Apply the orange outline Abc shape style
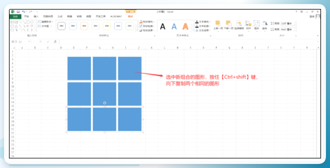Image resolution: width=330 pixels, height=168 pixels. pos(84,26)
